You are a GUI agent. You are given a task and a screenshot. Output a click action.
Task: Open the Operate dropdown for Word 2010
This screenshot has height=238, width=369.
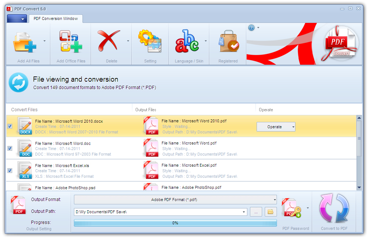pos(276,127)
